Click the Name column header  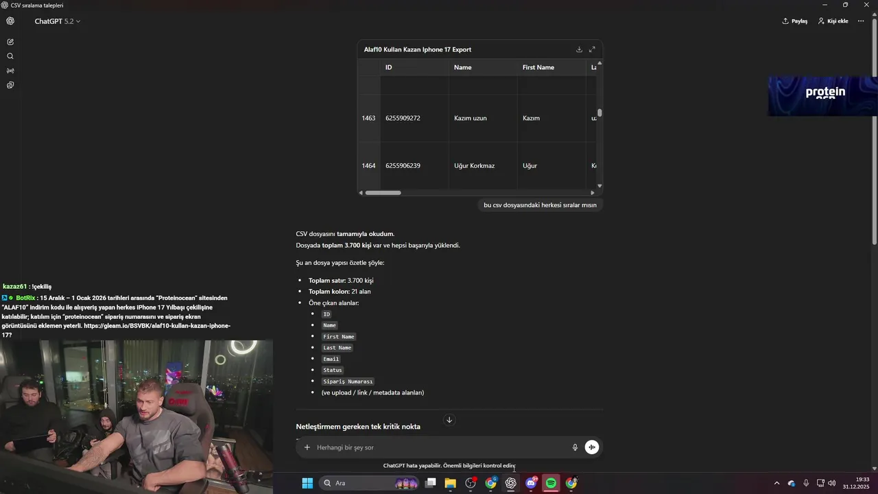tap(483, 67)
